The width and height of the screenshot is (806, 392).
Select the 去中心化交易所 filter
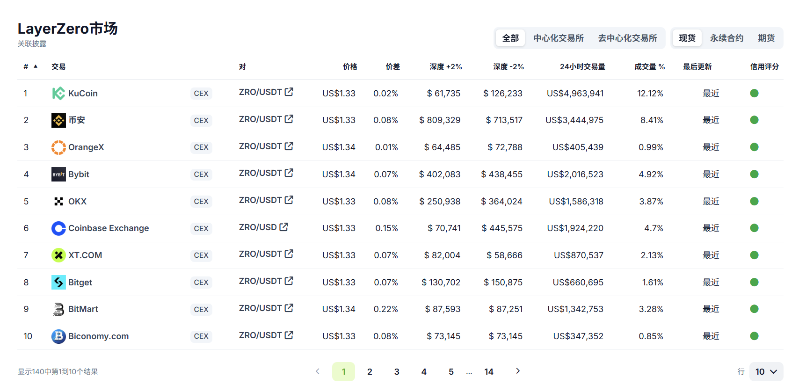point(627,38)
